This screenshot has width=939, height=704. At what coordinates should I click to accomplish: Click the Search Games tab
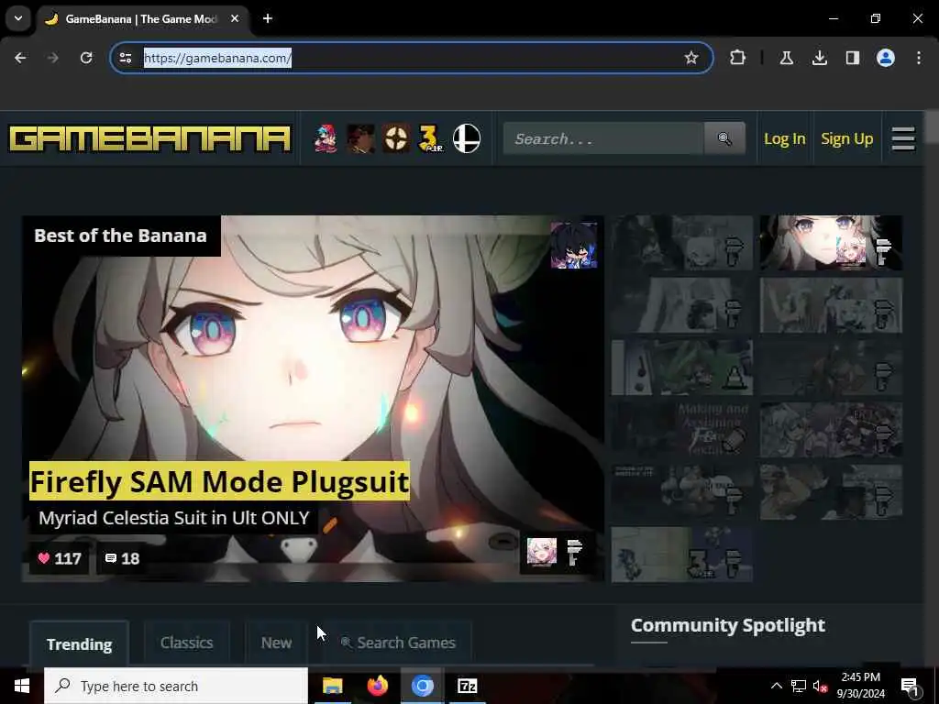pos(398,643)
